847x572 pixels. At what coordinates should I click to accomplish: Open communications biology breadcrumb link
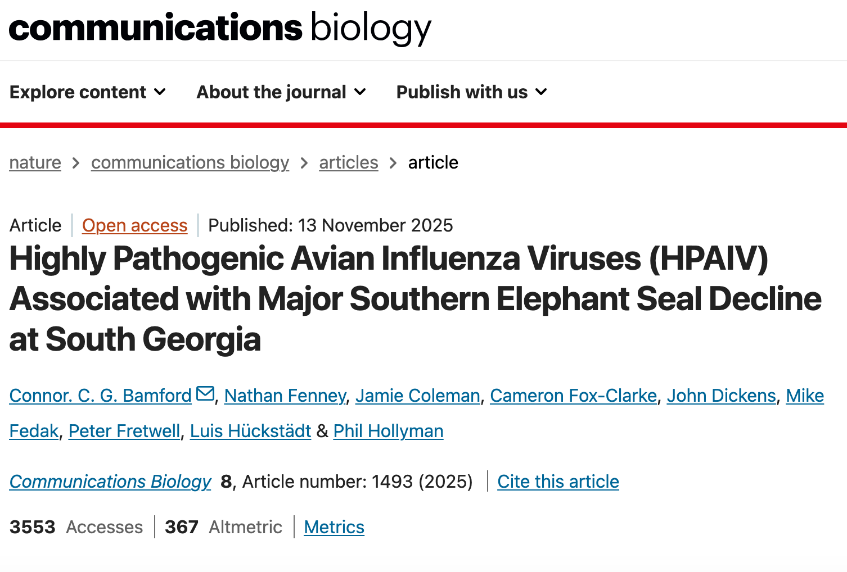click(x=190, y=162)
